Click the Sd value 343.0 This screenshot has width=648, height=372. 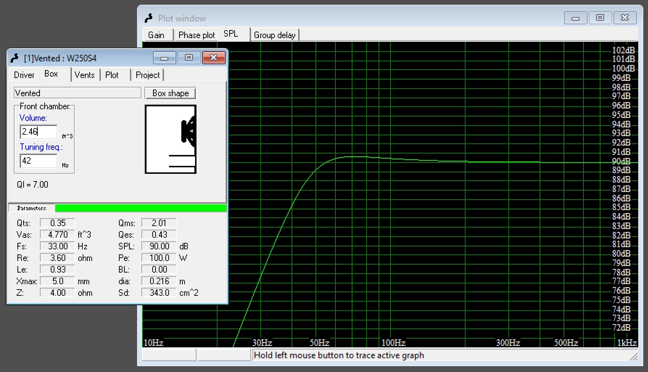(x=159, y=293)
